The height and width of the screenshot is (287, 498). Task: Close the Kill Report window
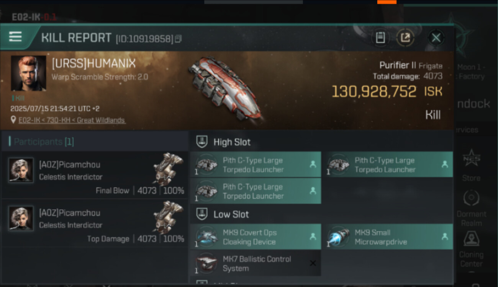tap(436, 38)
